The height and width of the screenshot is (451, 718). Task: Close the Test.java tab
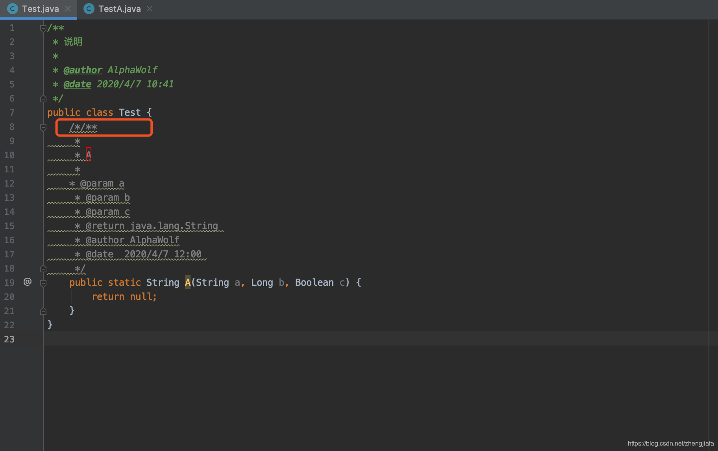click(68, 9)
